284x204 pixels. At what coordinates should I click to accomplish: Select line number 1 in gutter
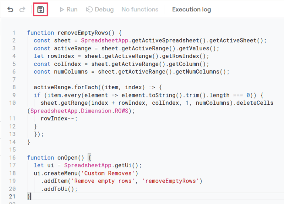pos(14,33)
